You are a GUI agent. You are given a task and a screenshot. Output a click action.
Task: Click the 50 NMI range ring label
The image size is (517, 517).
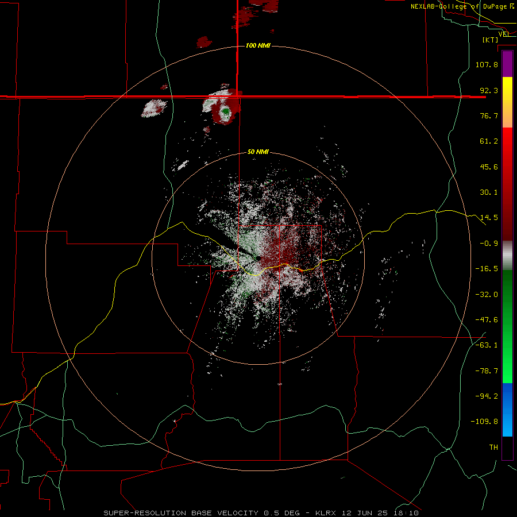(x=258, y=152)
